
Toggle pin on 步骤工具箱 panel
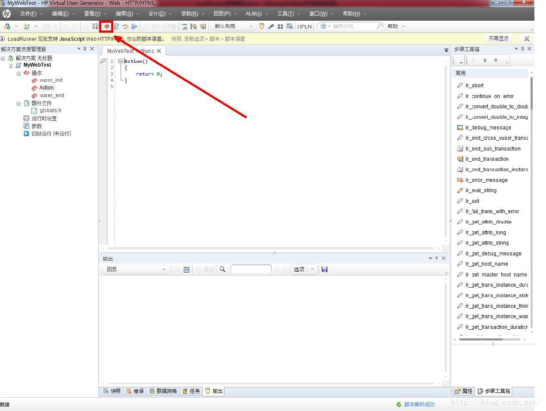click(522, 49)
